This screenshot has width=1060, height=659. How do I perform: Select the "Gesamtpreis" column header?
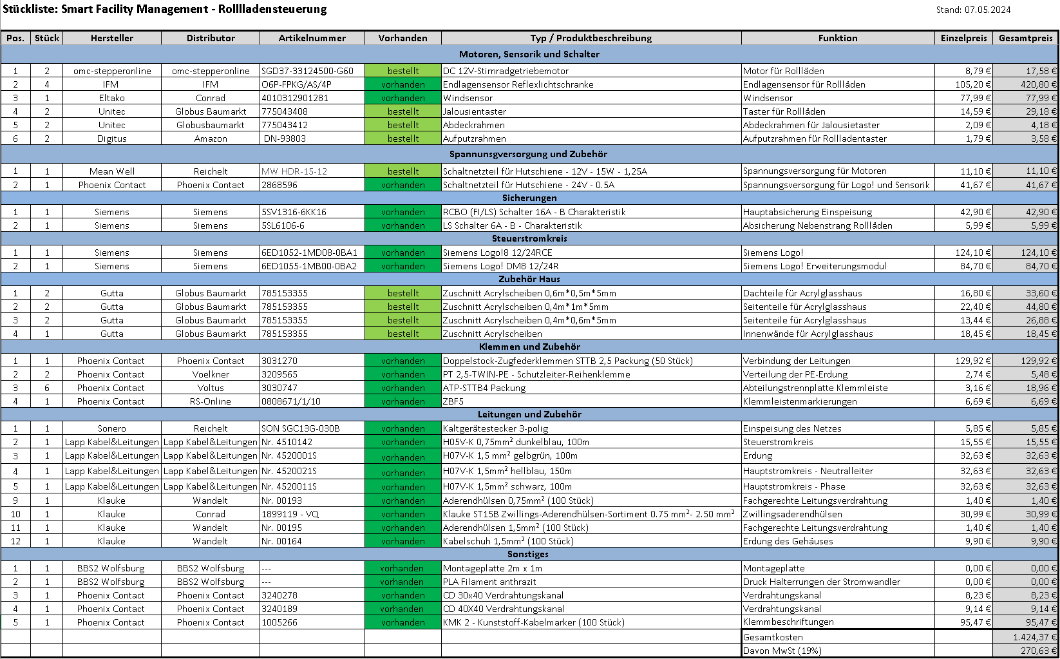point(1025,38)
